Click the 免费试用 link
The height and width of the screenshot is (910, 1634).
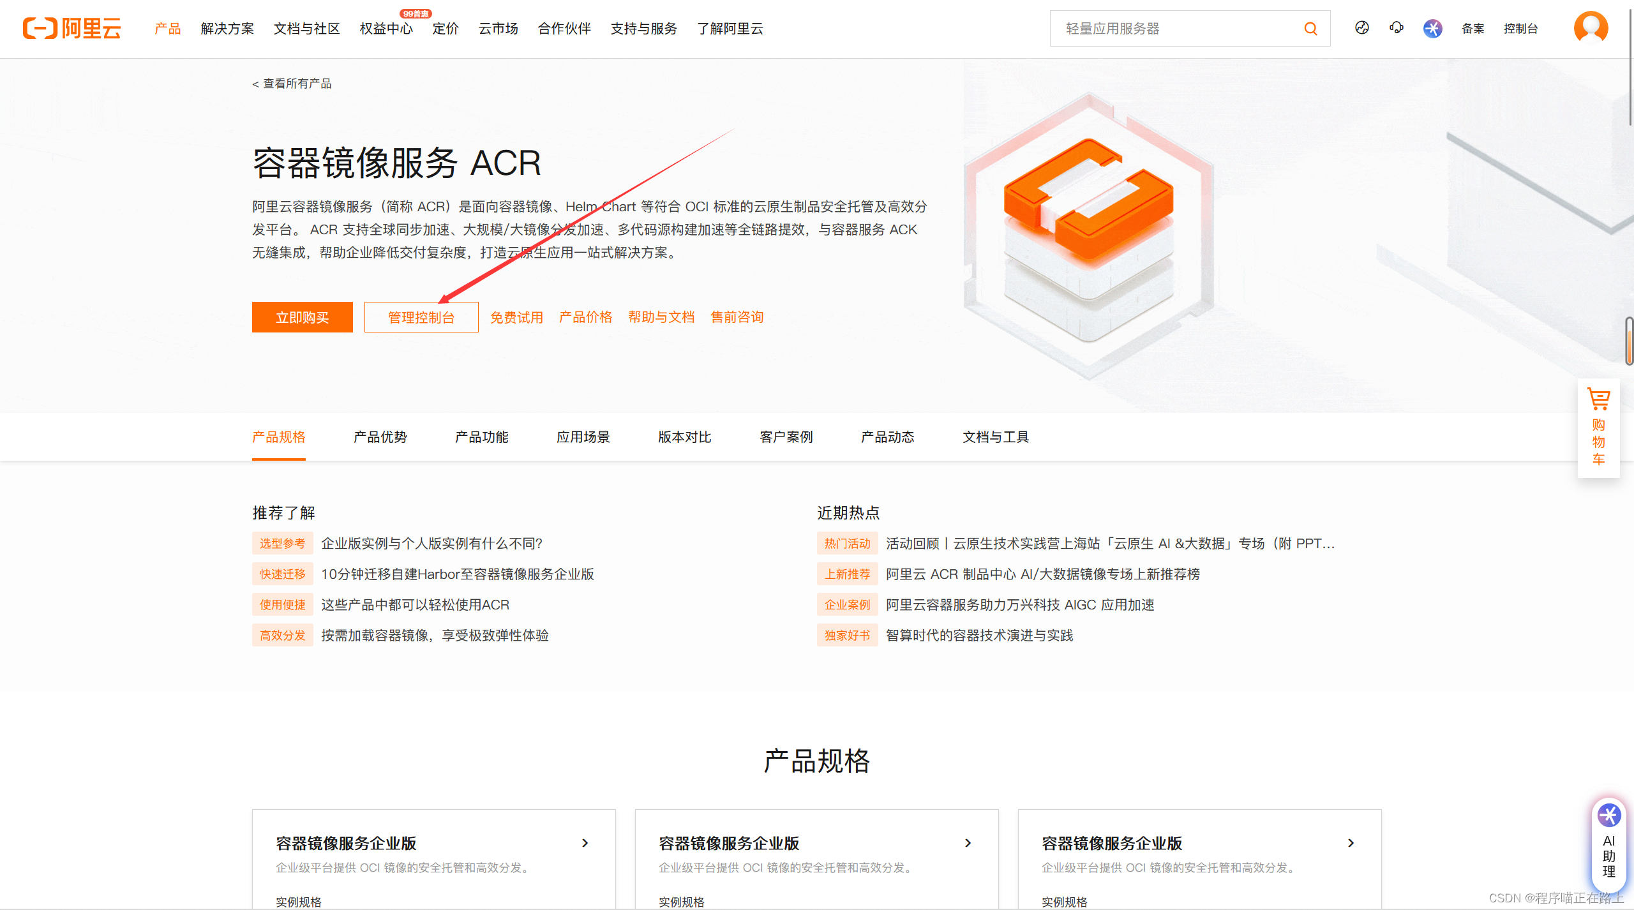pyautogui.click(x=516, y=317)
